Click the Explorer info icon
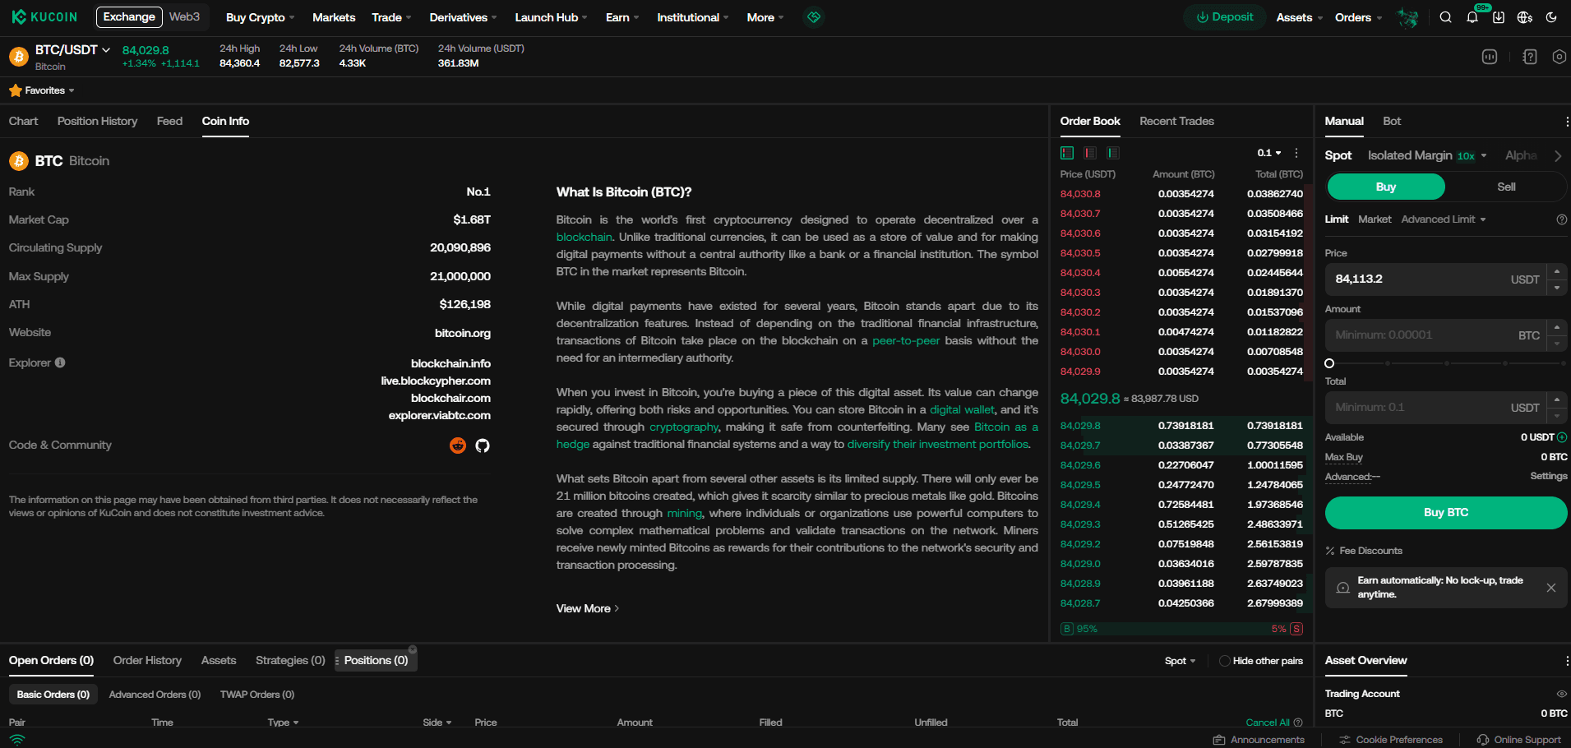The image size is (1571, 748). tap(60, 362)
